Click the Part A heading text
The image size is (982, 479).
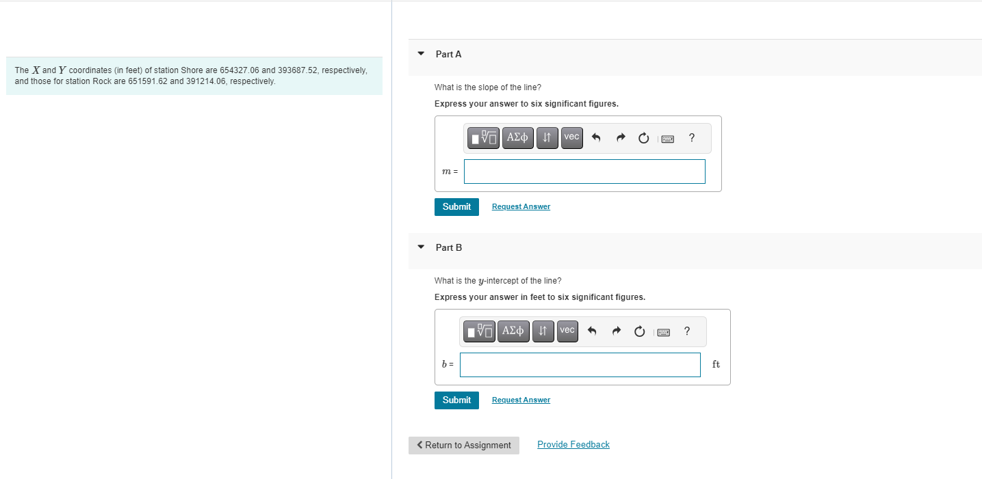click(449, 54)
